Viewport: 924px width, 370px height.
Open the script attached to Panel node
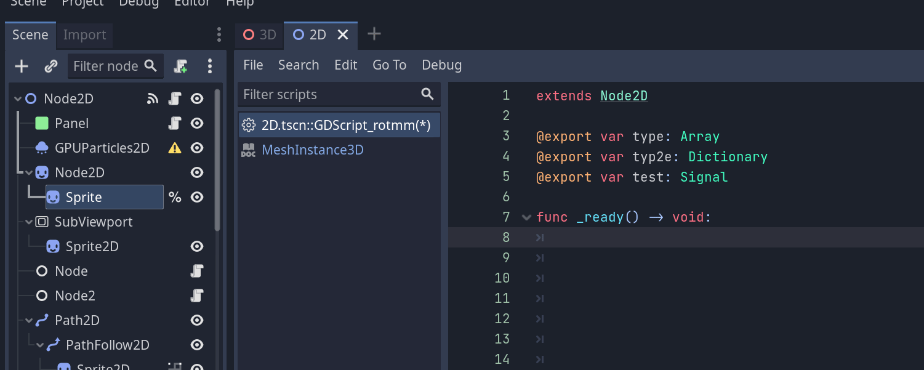(174, 123)
